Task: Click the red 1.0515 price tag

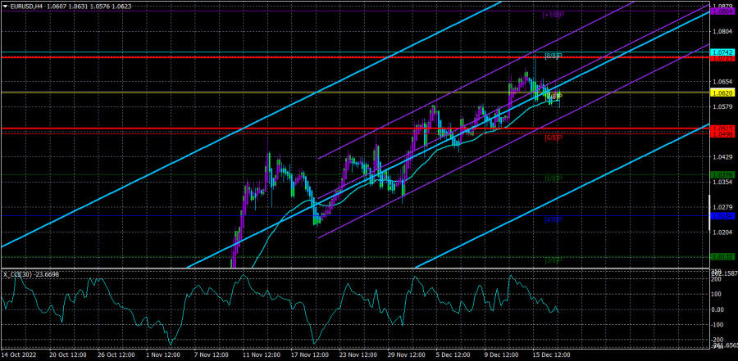Action: tap(722, 128)
